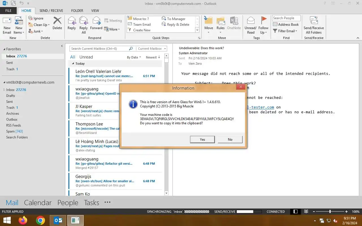362x226 pixels.
Task: Show All messages filter
Action: tap(73, 57)
